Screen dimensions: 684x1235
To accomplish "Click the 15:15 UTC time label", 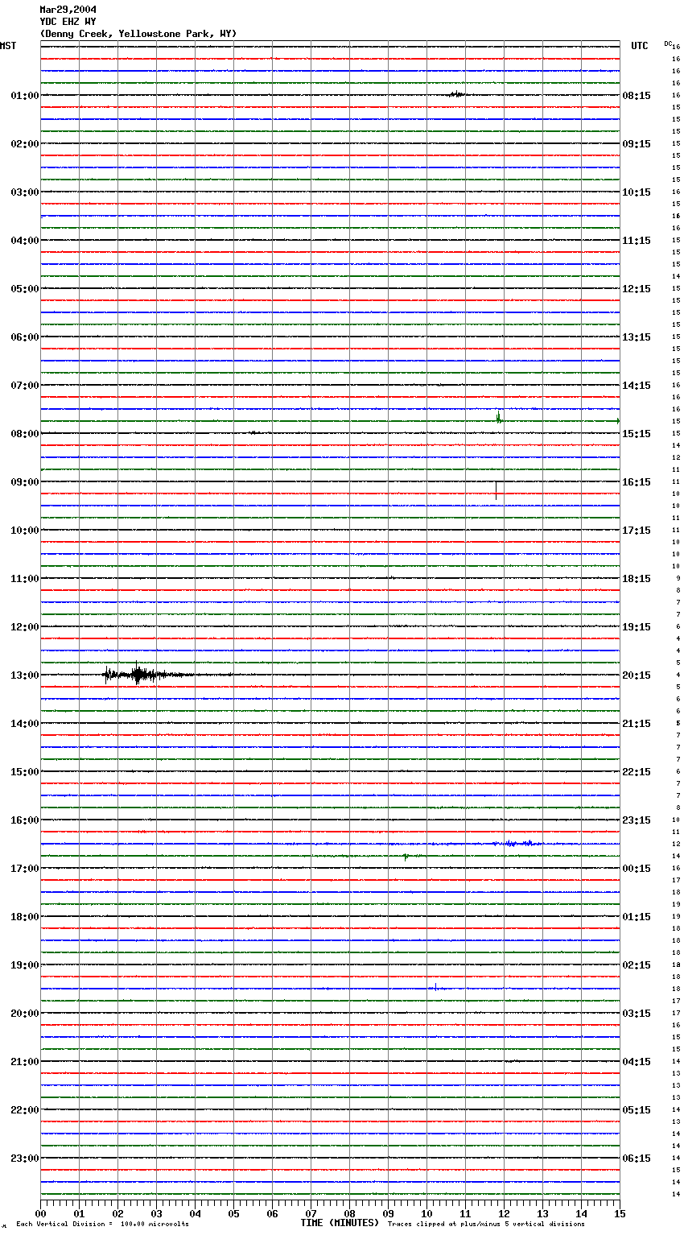I will click(x=637, y=434).
